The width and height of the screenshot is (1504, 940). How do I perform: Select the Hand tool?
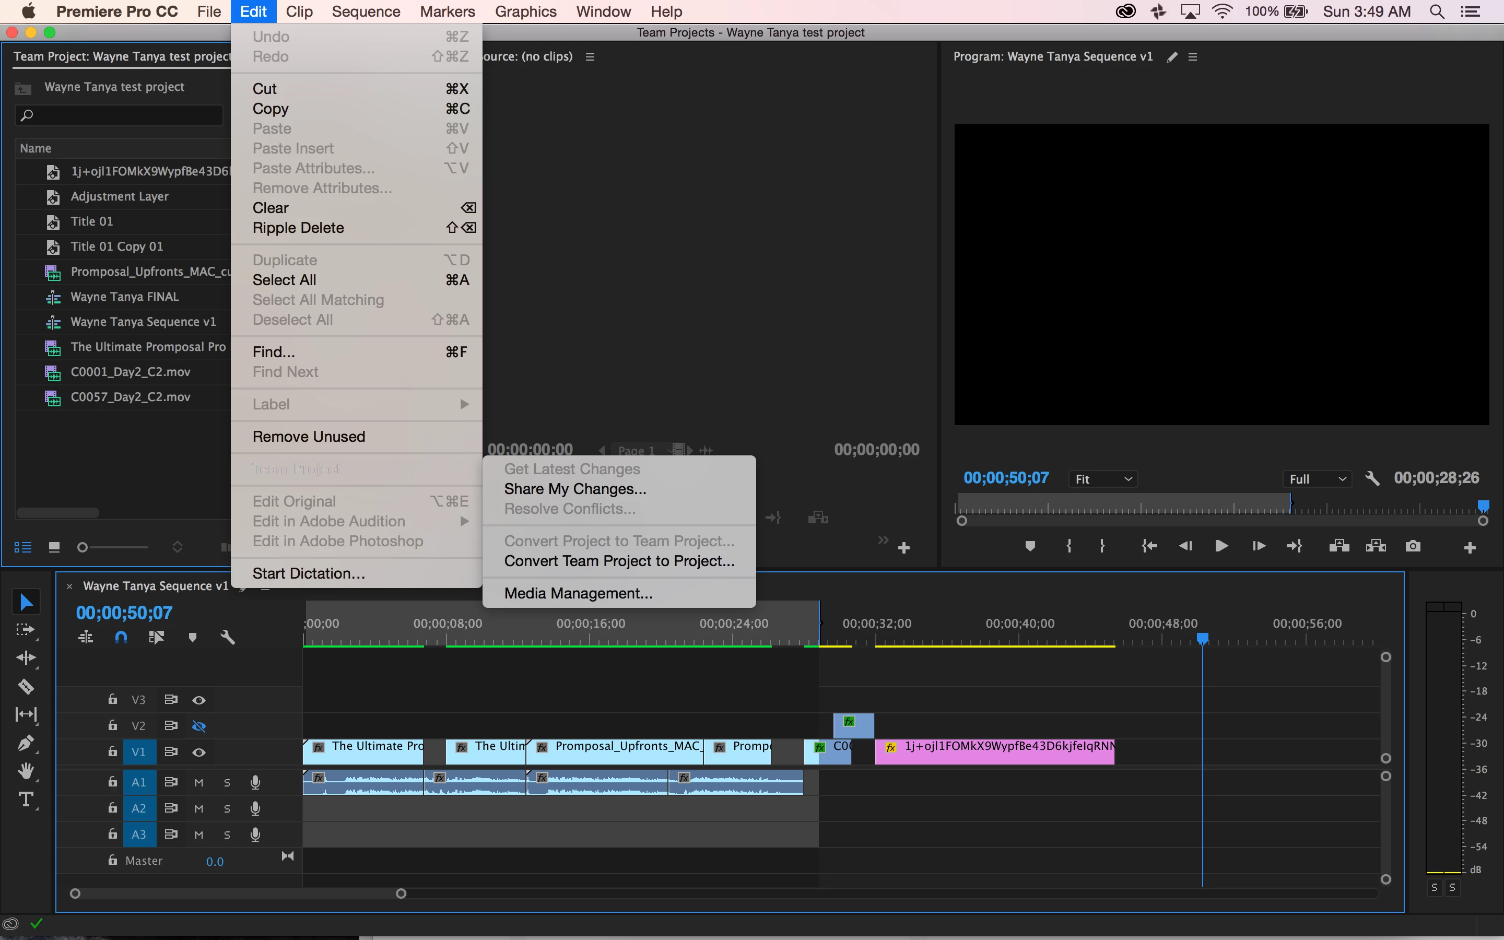point(26,771)
